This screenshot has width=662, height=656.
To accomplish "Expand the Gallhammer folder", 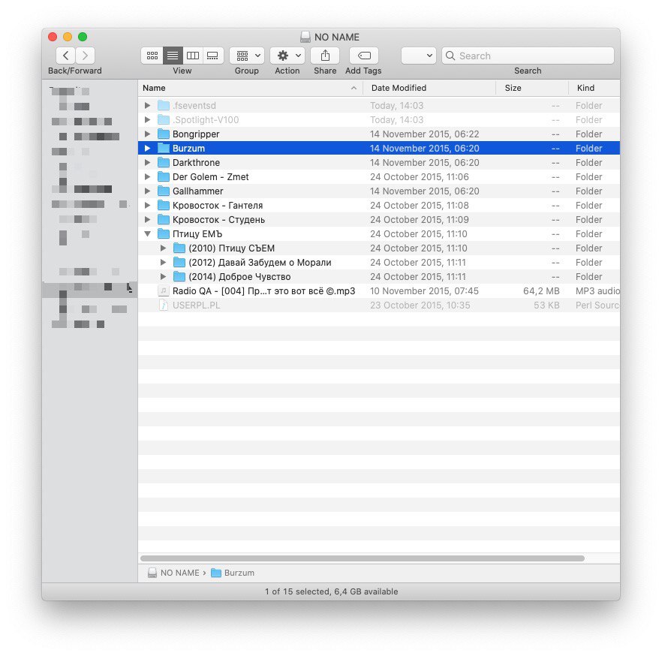I will click(x=147, y=191).
